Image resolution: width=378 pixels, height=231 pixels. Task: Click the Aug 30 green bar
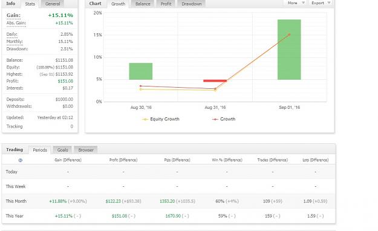coord(141,71)
